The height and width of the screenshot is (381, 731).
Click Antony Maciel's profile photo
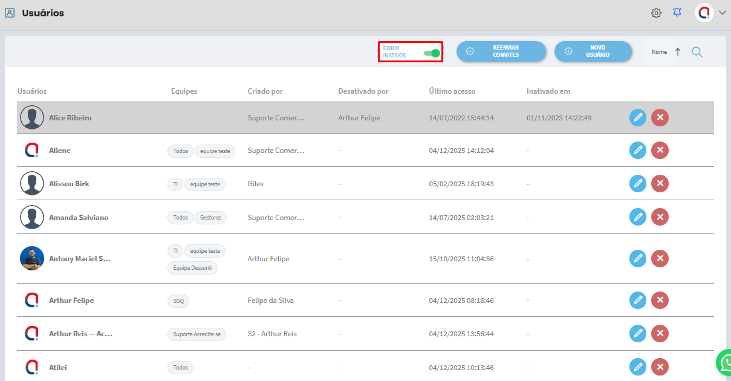(32, 258)
